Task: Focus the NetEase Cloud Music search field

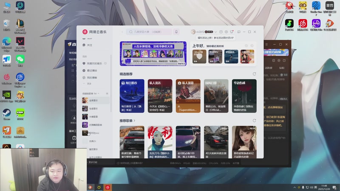Action: 149,32
